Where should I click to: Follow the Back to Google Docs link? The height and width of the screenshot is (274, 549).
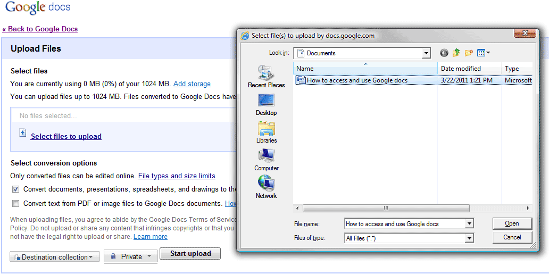[40, 29]
